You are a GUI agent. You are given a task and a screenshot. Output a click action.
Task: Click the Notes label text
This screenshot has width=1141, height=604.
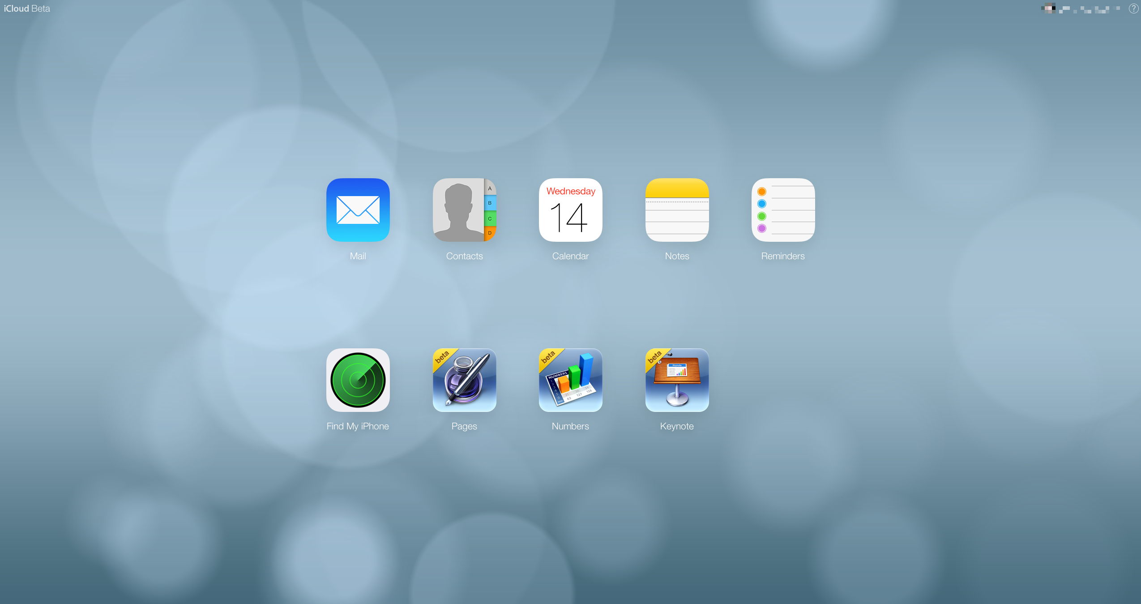(676, 256)
